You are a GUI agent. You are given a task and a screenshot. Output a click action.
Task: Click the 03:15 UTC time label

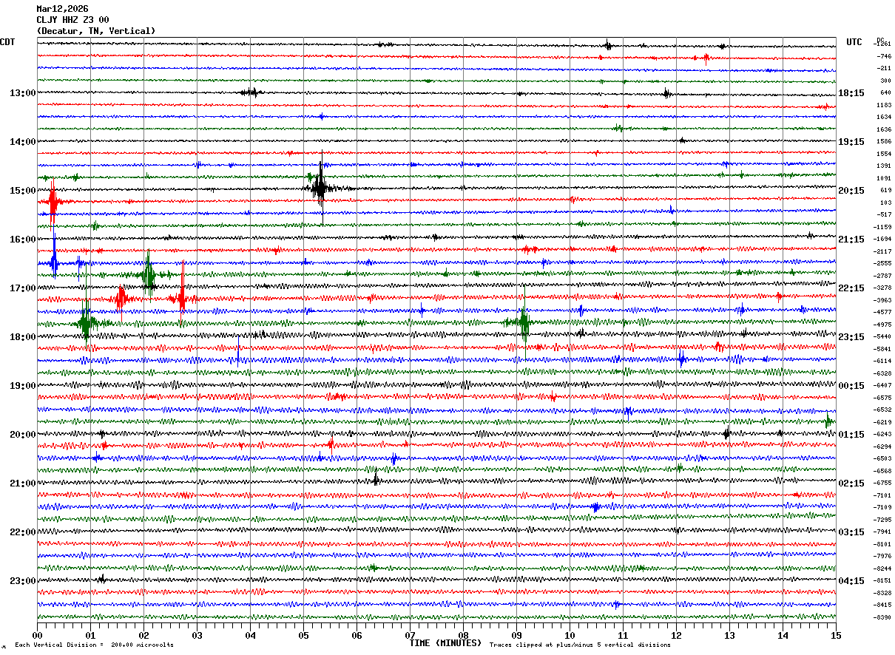(x=851, y=532)
